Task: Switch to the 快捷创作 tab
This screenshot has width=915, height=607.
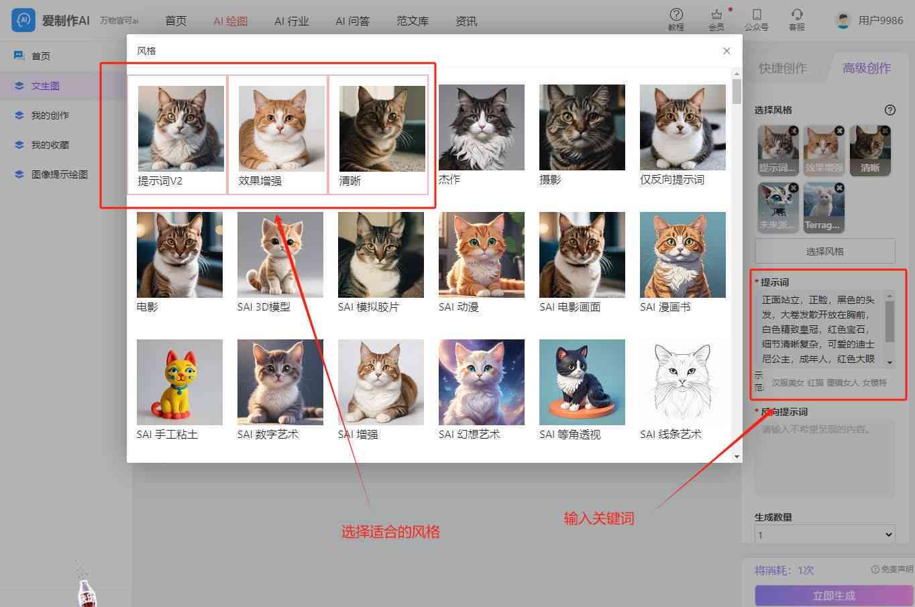Action: [x=783, y=68]
